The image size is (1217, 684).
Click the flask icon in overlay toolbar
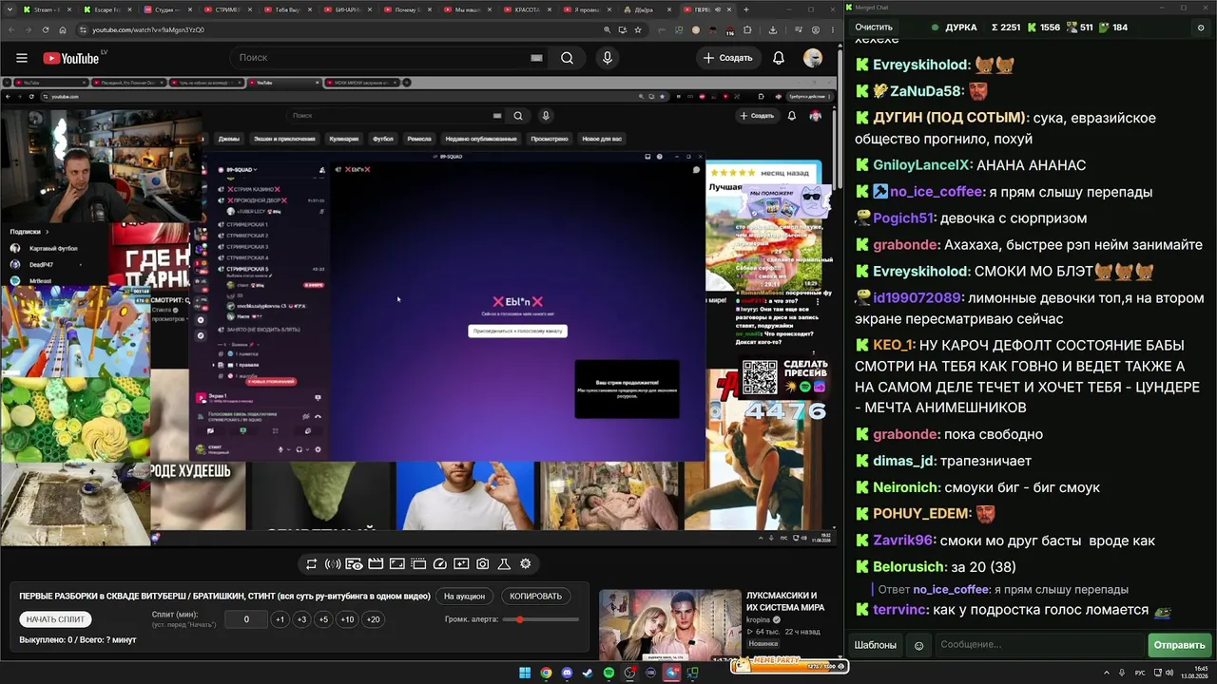(x=504, y=564)
